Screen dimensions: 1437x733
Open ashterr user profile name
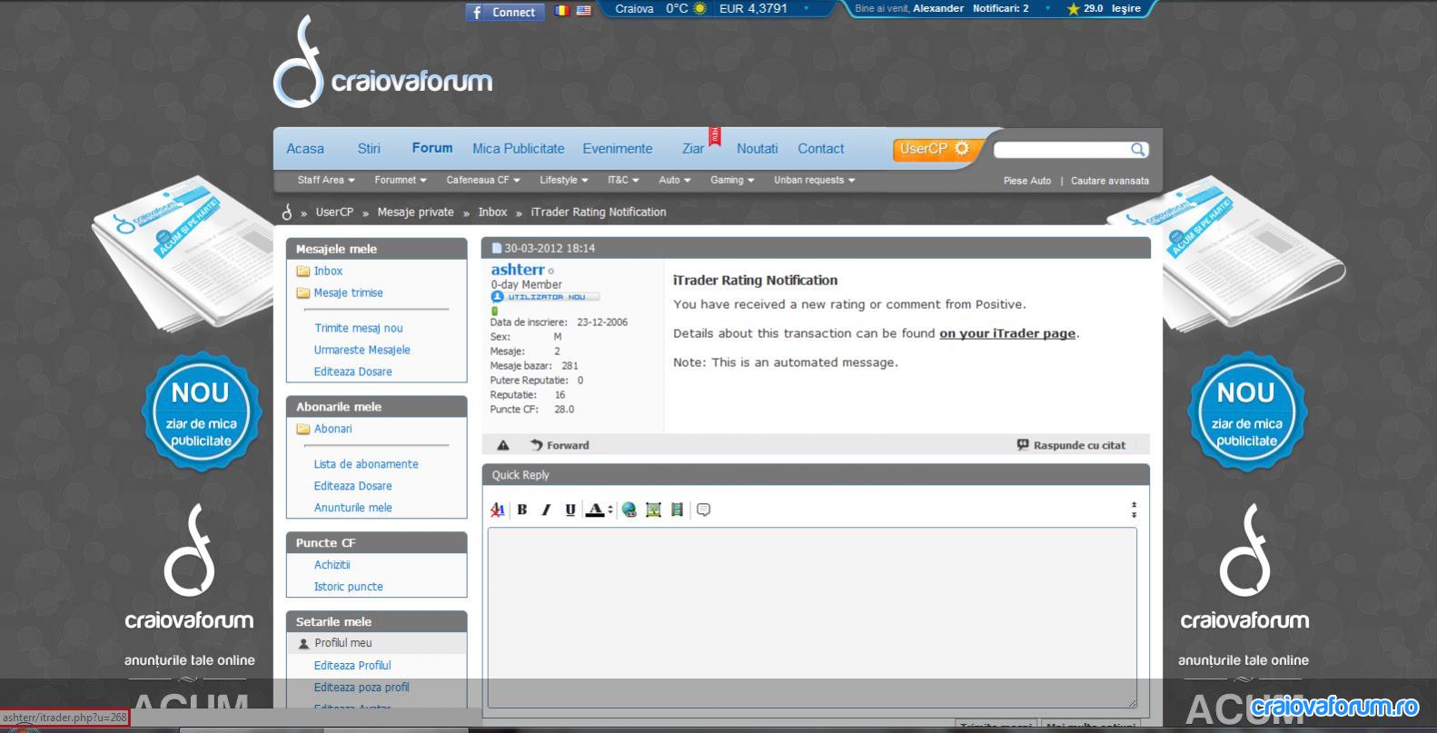coord(518,270)
